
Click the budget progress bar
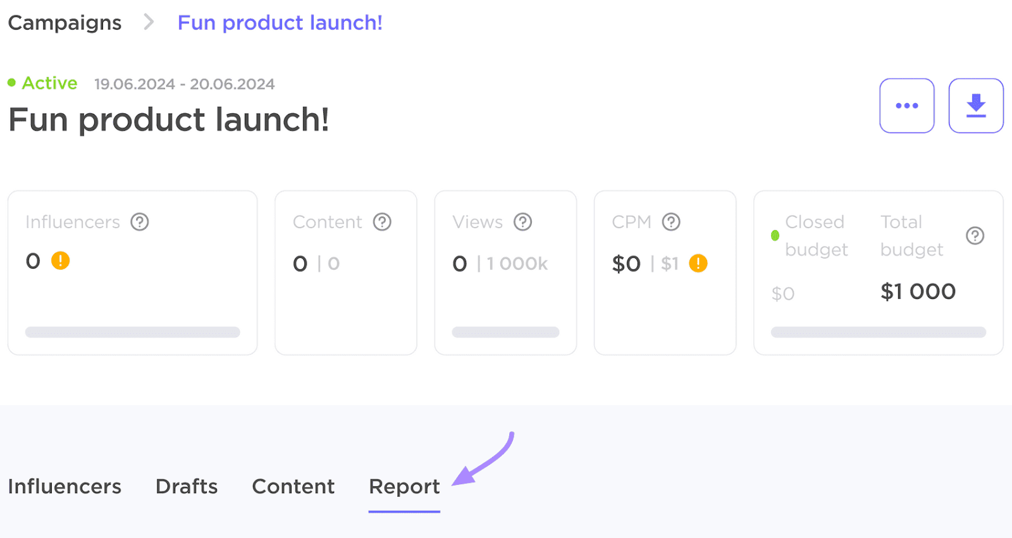pos(878,332)
